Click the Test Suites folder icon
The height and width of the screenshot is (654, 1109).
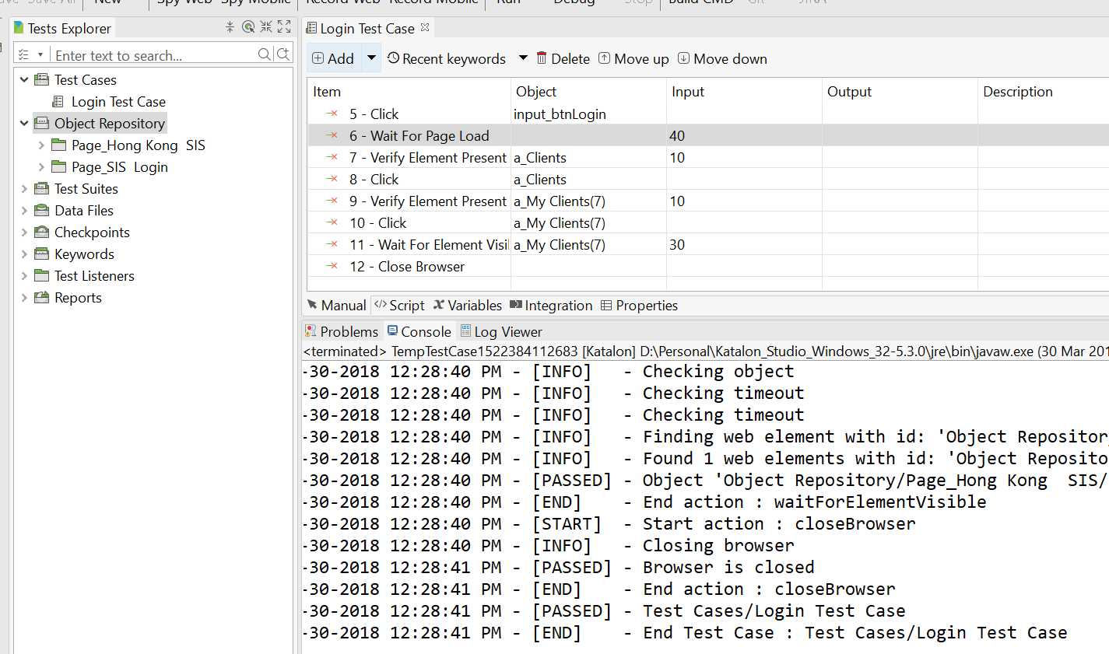(x=42, y=188)
